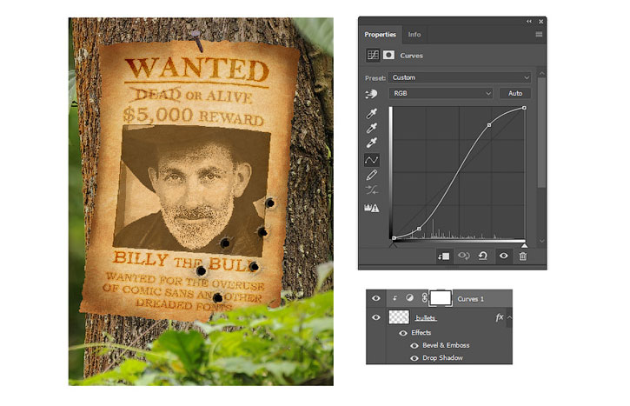The height and width of the screenshot is (406, 630).
Task: Click the white point slider triangle
Action: pyautogui.click(x=524, y=245)
